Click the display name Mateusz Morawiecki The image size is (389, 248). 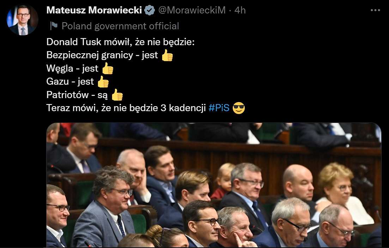click(94, 10)
